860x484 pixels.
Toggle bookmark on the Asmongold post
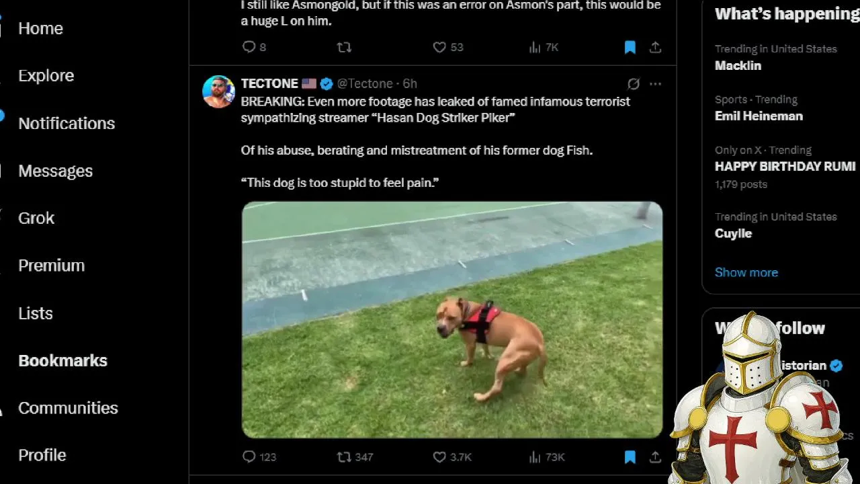pyautogui.click(x=630, y=47)
